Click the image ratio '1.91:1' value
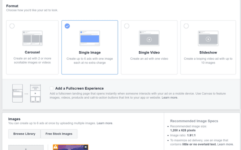 191,136
